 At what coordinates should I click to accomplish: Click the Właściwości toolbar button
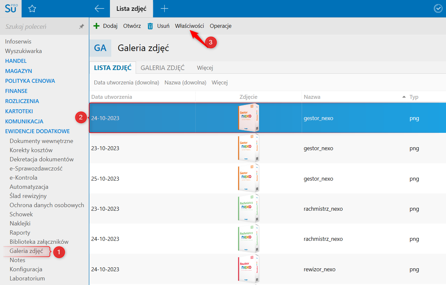pos(189,26)
